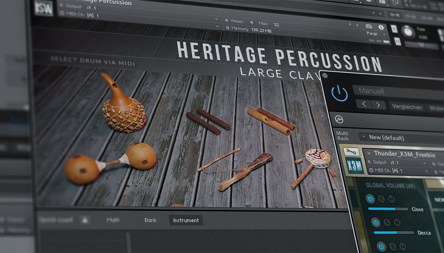
Task: Open the Purge dropdown in Heritage Percussion
Action: pos(376,33)
